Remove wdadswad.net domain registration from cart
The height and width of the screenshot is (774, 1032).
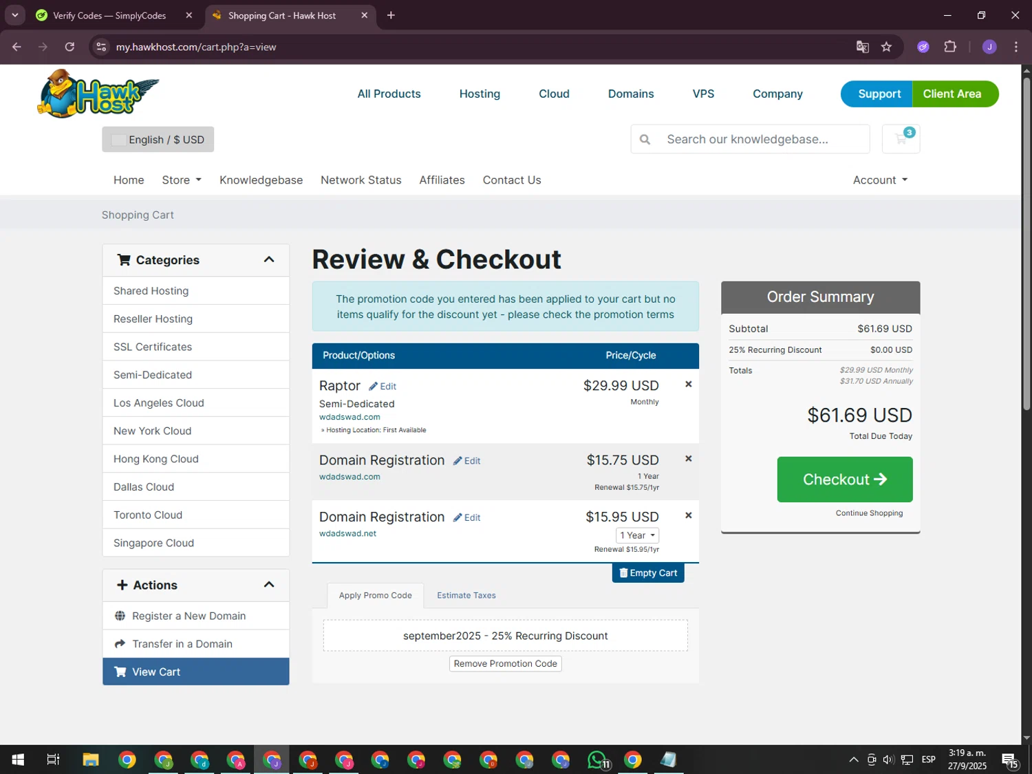pos(688,515)
